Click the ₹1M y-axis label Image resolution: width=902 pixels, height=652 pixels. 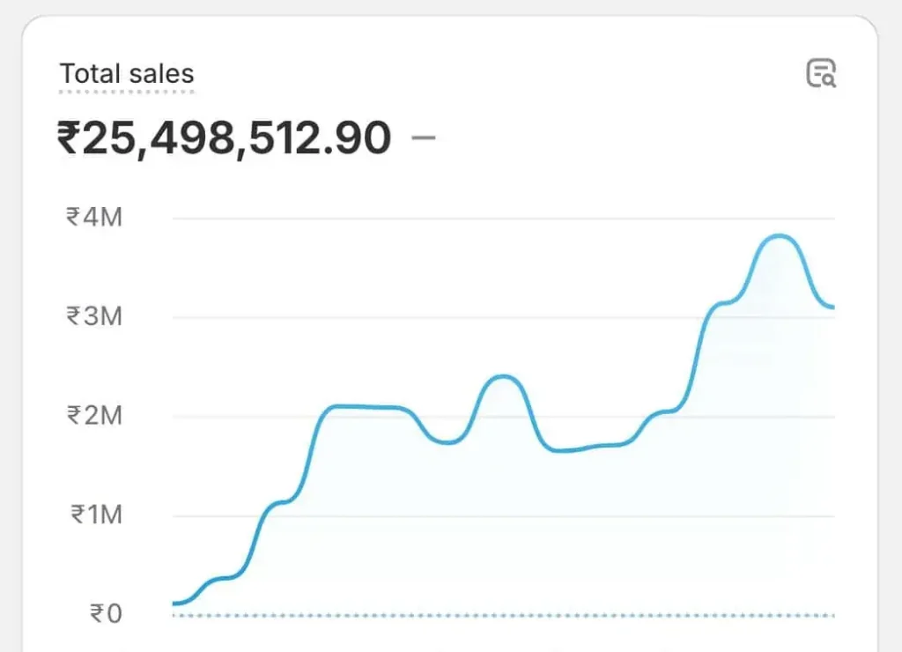[x=93, y=515]
